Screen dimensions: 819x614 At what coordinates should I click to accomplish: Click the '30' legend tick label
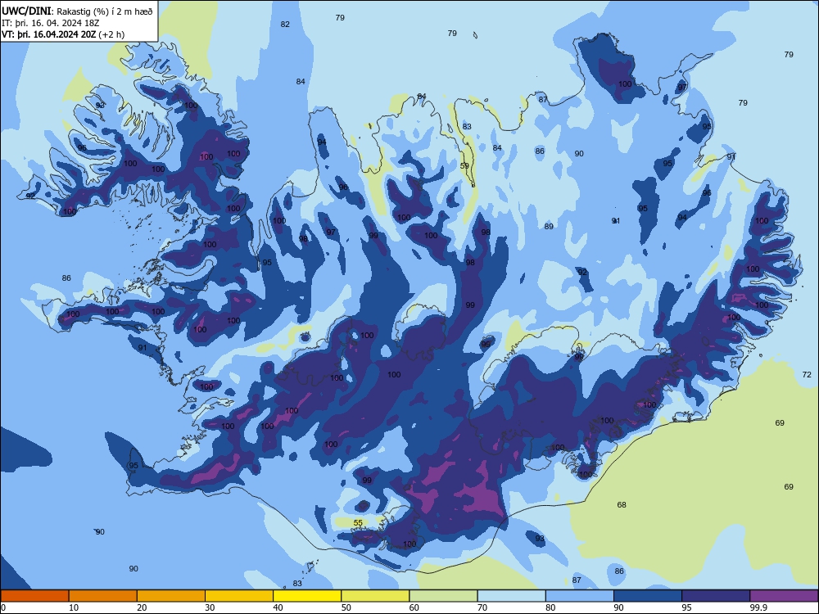coord(210,607)
